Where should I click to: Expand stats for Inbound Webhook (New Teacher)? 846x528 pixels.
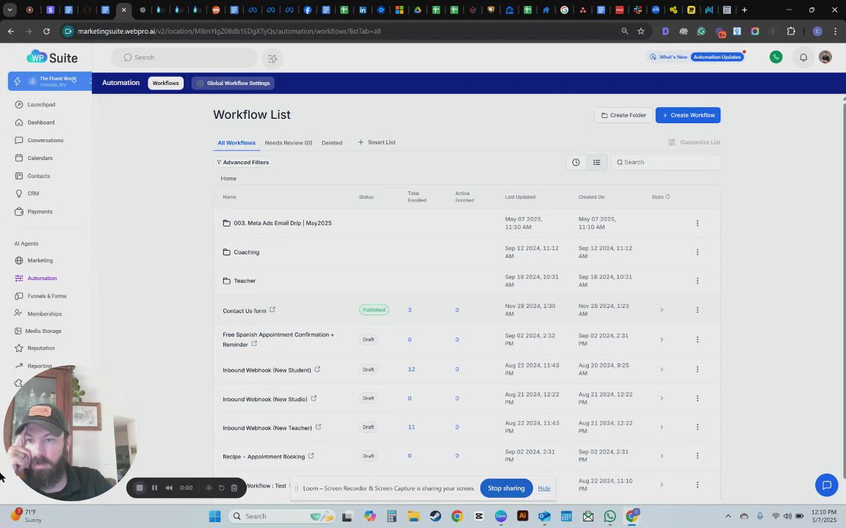(662, 428)
